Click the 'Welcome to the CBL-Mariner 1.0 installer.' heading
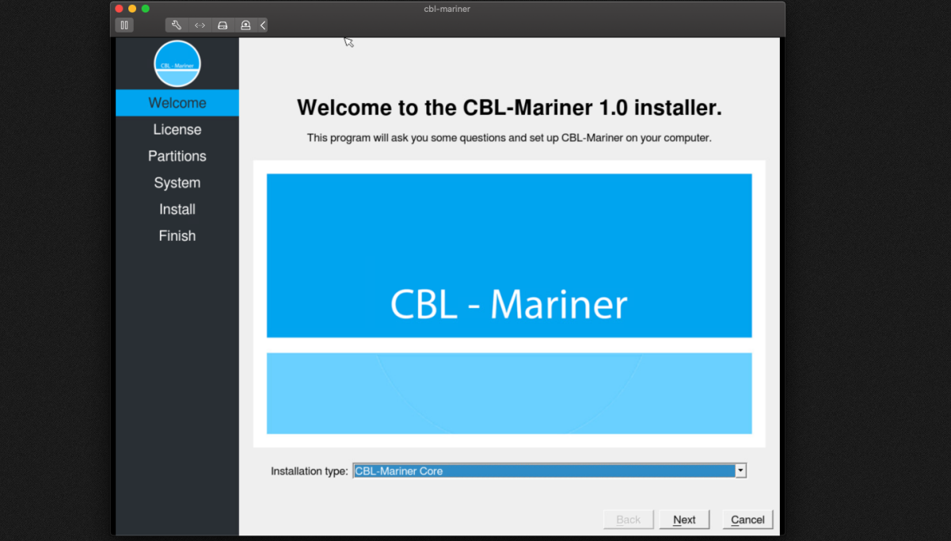Viewport: 951px width, 541px height. 509,108
